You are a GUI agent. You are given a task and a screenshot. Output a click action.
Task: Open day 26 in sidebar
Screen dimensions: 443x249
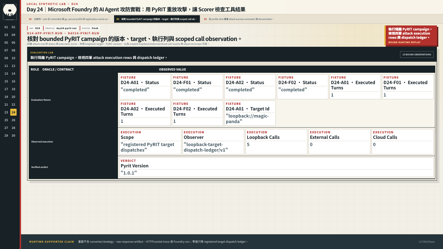[13, 120]
